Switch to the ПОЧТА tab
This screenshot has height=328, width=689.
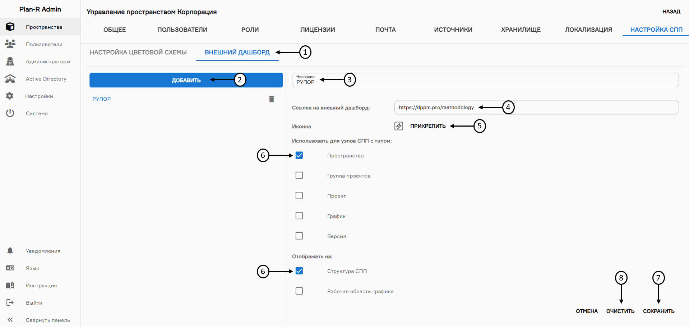[385, 29]
